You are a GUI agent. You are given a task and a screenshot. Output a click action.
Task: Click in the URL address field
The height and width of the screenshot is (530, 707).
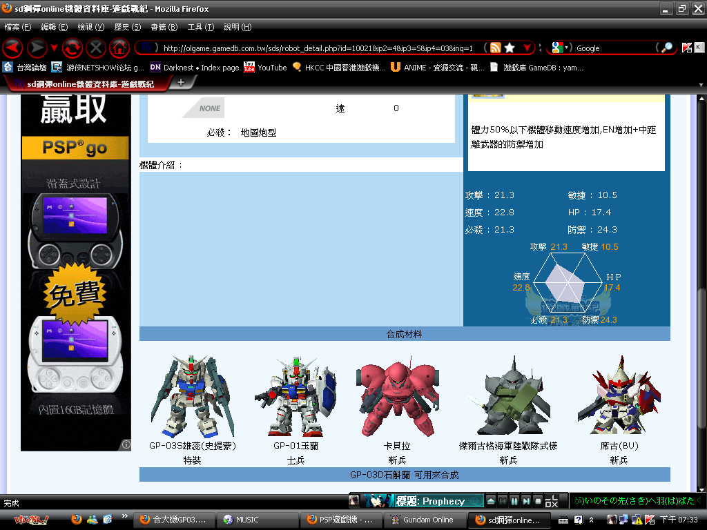tap(318, 48)
